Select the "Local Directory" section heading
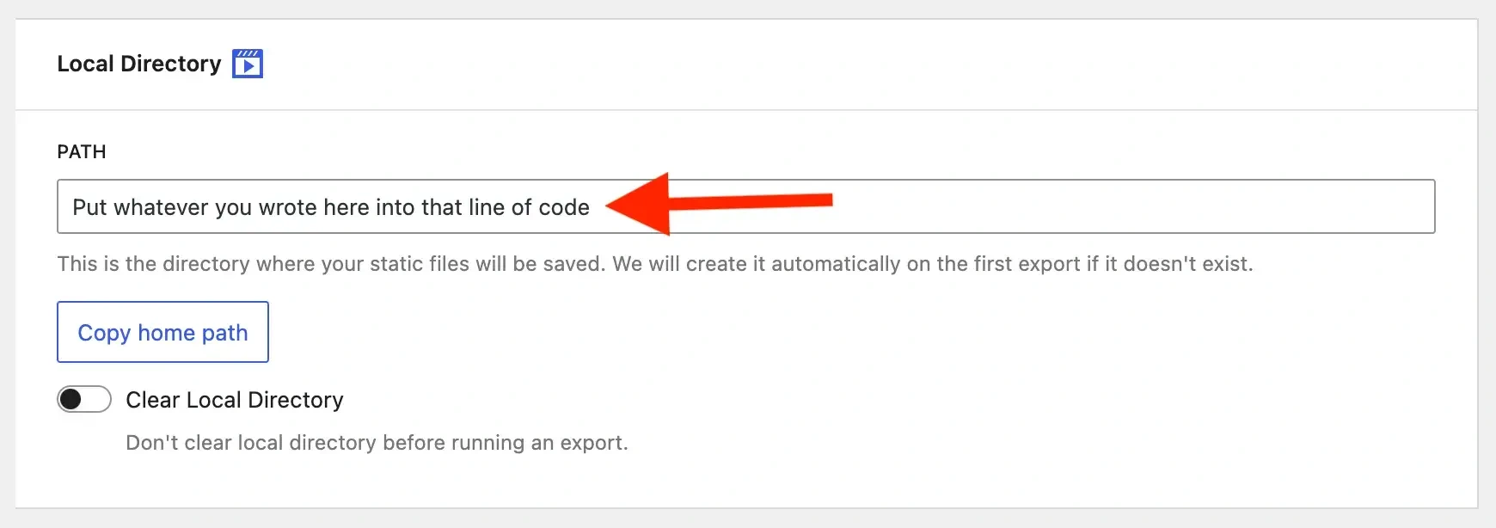The image size is (1496, 528). [138, 64]
